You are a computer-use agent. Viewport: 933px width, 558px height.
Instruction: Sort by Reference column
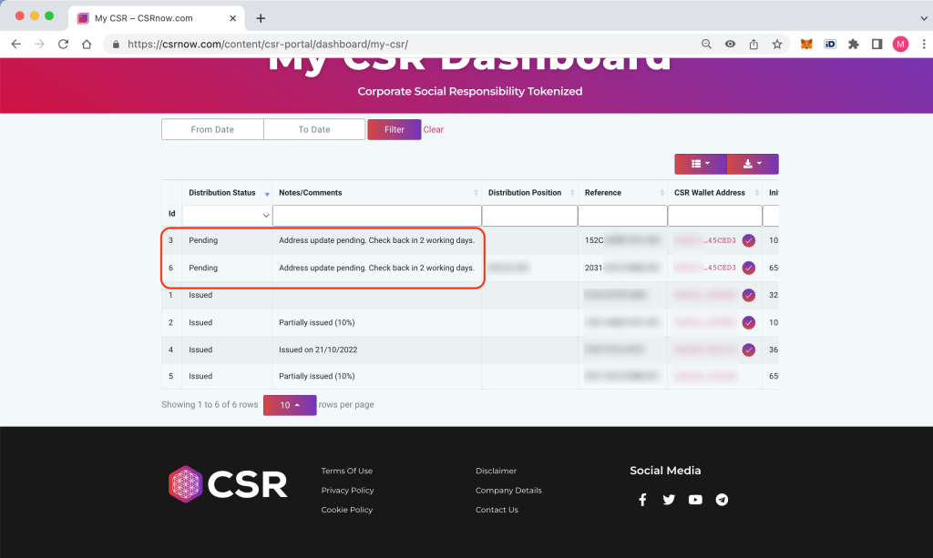[x=622, y=193]
